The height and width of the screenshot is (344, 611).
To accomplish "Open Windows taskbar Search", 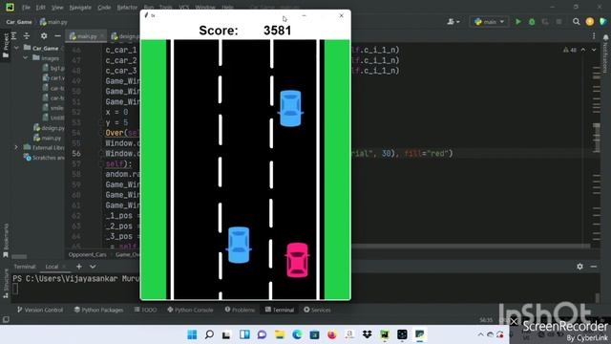I will [x=209, y=334].
